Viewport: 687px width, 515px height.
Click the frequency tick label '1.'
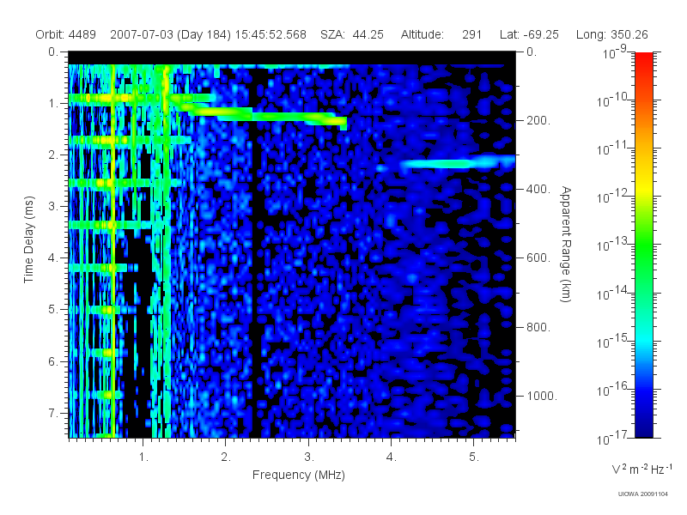click(143, 457)
